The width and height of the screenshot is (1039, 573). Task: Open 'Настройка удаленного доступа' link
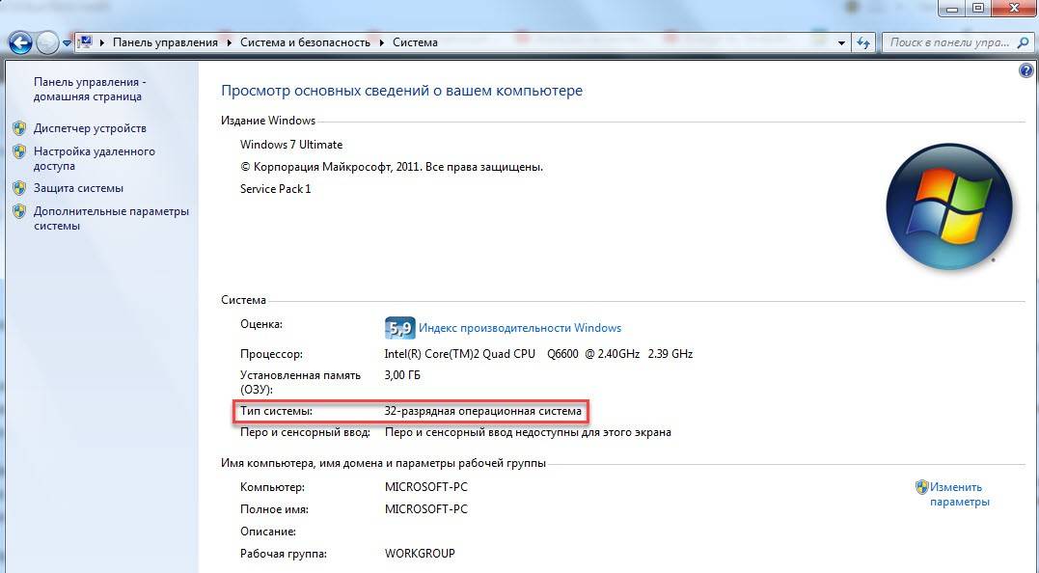94,158
